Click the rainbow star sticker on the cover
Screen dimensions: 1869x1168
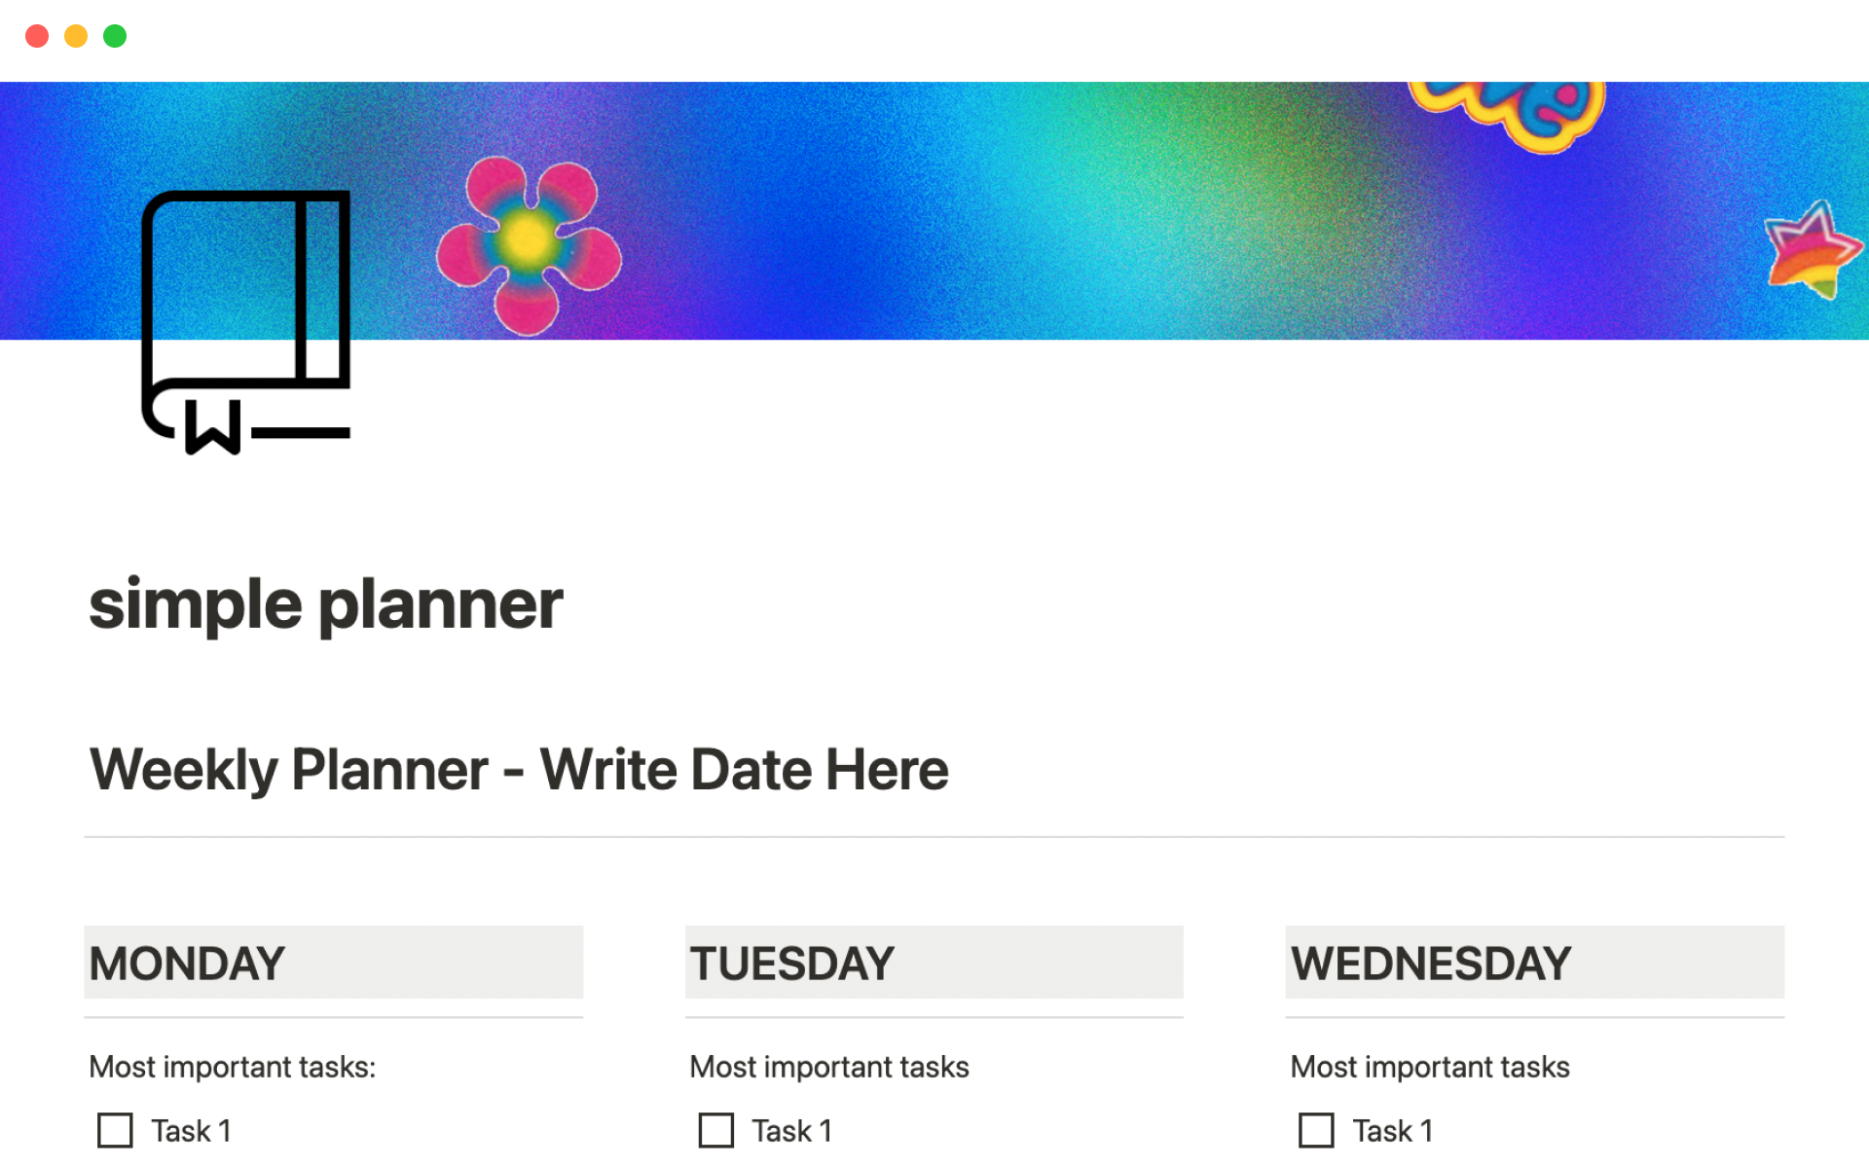1812,251
